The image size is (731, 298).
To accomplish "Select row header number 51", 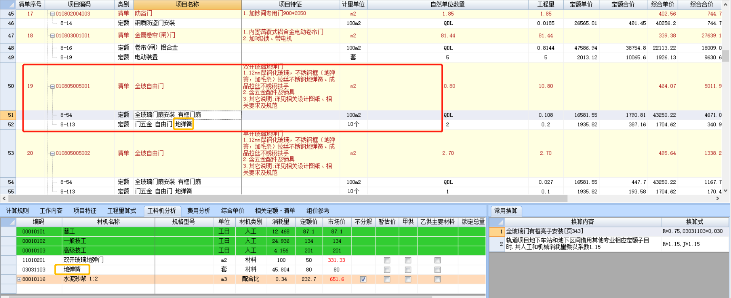I will pos(8,115).
